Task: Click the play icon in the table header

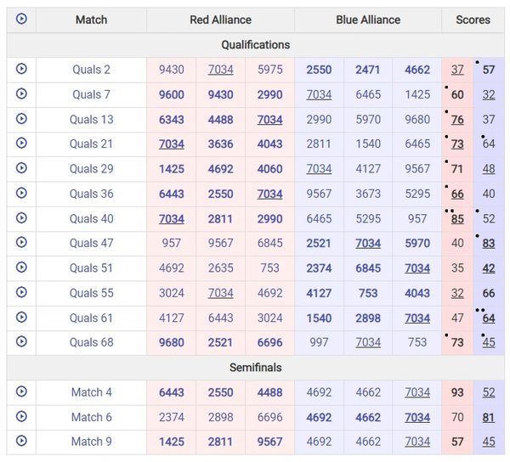Action: (21, 19)
